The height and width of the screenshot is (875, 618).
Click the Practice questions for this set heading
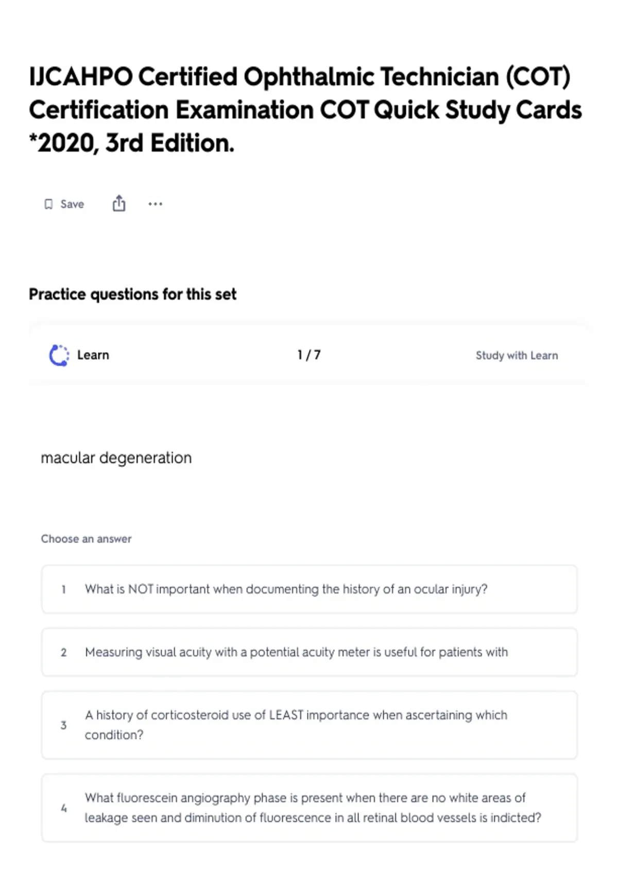(x=133, y=294)
